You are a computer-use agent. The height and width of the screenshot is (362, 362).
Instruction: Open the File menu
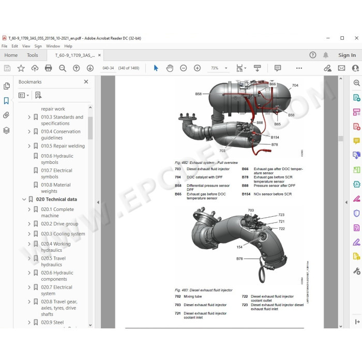[4, 46]
